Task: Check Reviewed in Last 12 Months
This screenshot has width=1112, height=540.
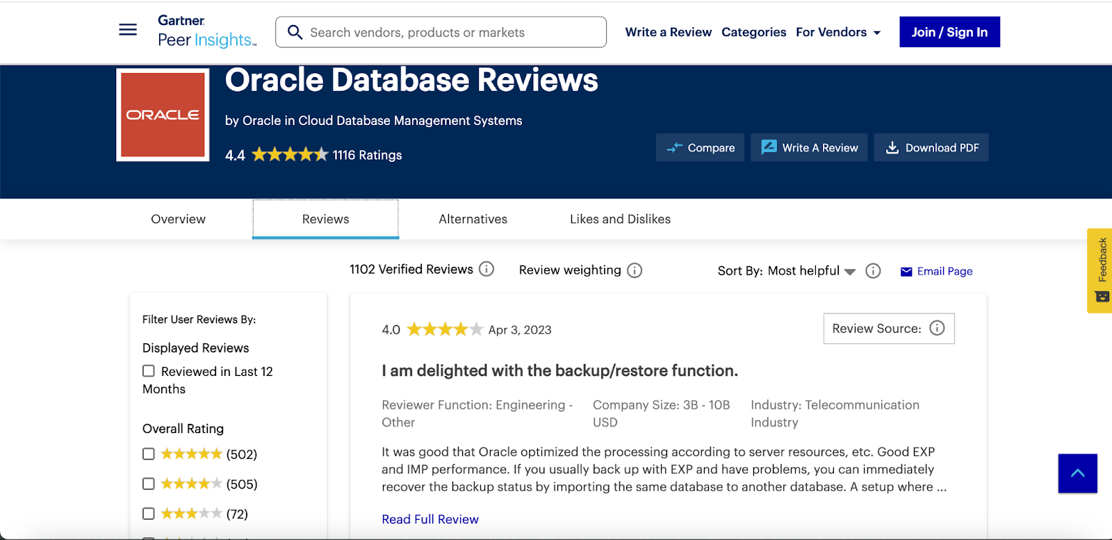Action: coord(149,371)
